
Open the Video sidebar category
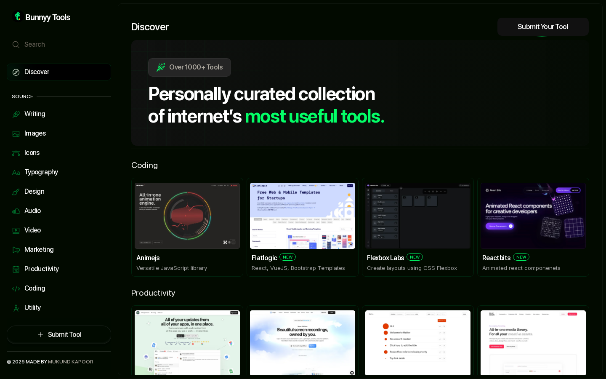[x=59, y=230]
